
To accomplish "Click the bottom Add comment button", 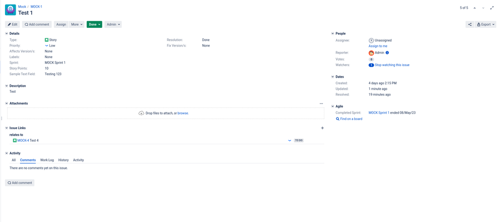I will pos(20,183).
